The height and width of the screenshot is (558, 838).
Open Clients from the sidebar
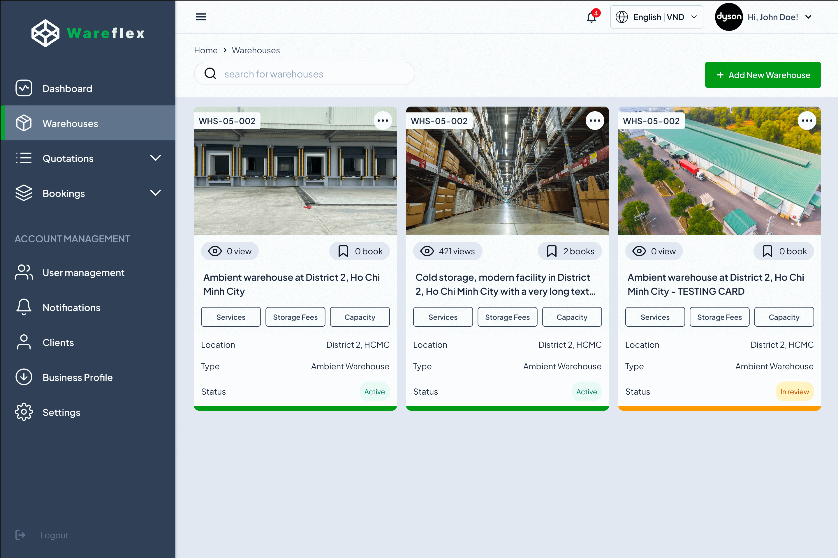point(58,342)
